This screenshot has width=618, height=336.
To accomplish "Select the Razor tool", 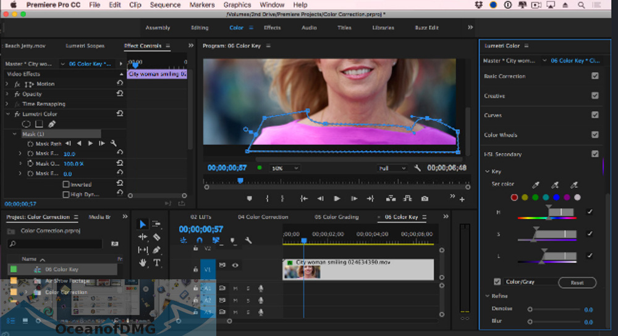I will 156,237.
